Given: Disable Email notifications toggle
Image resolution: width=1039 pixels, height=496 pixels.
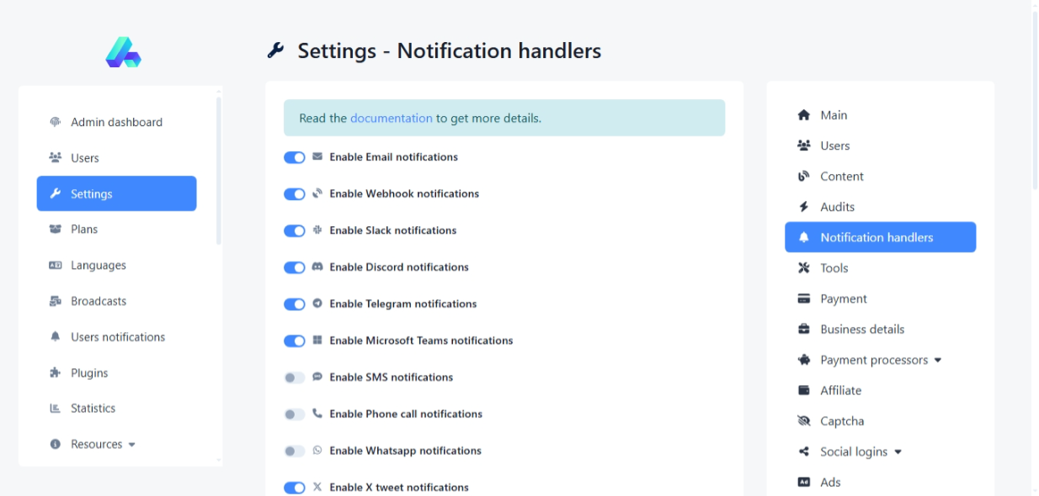Looking at the screenshot, I should point(294,157).
